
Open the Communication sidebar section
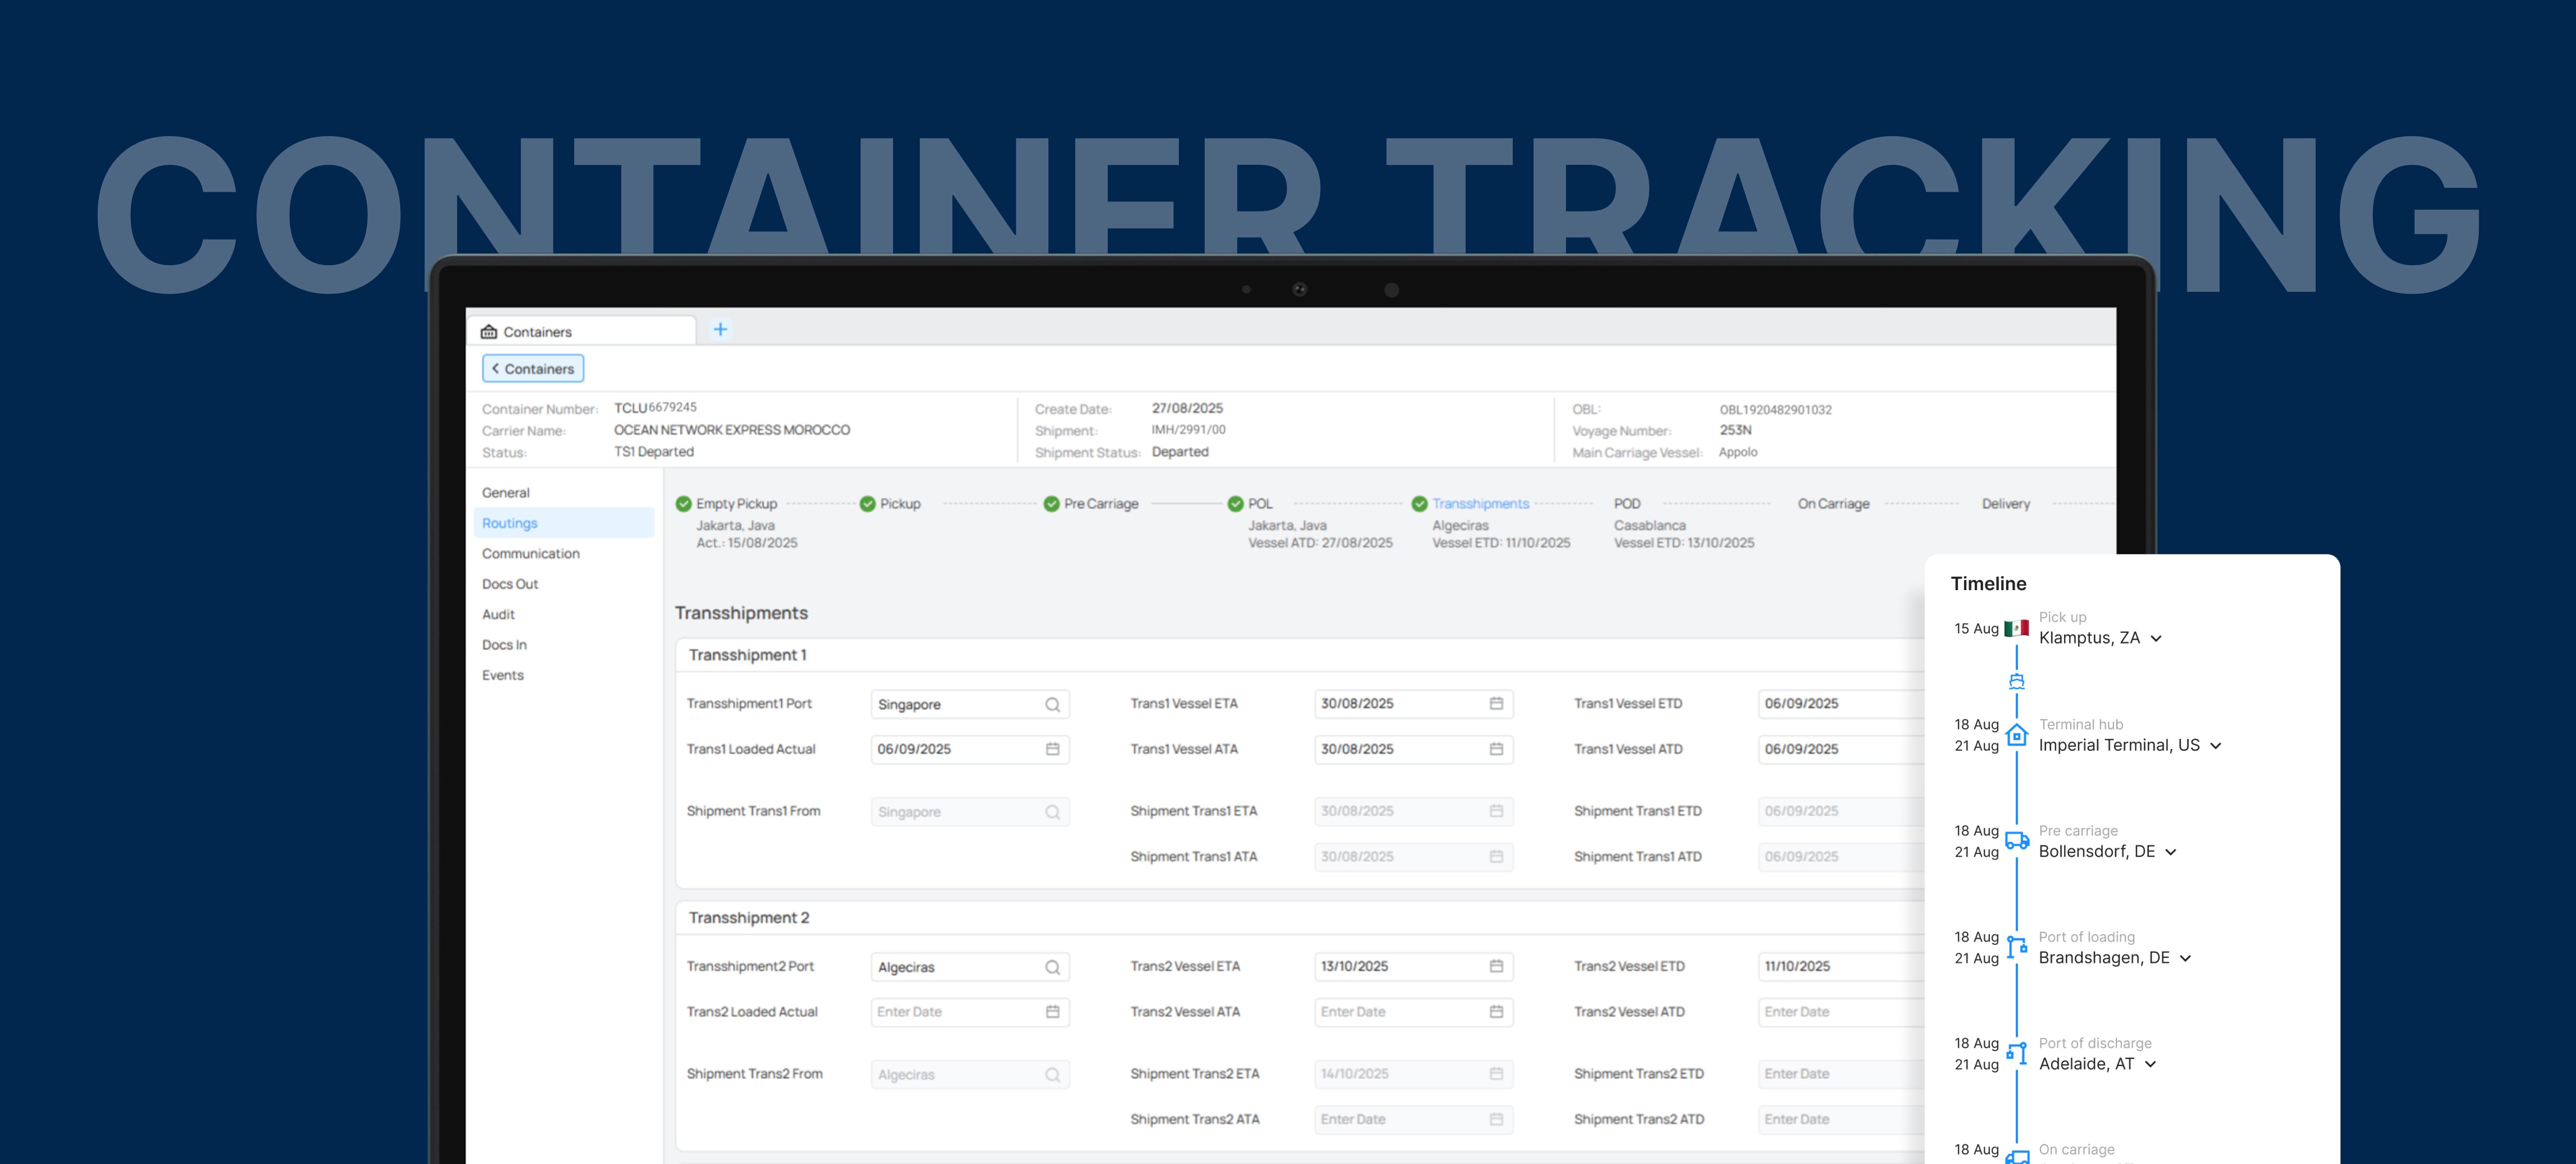pos(530,553)
